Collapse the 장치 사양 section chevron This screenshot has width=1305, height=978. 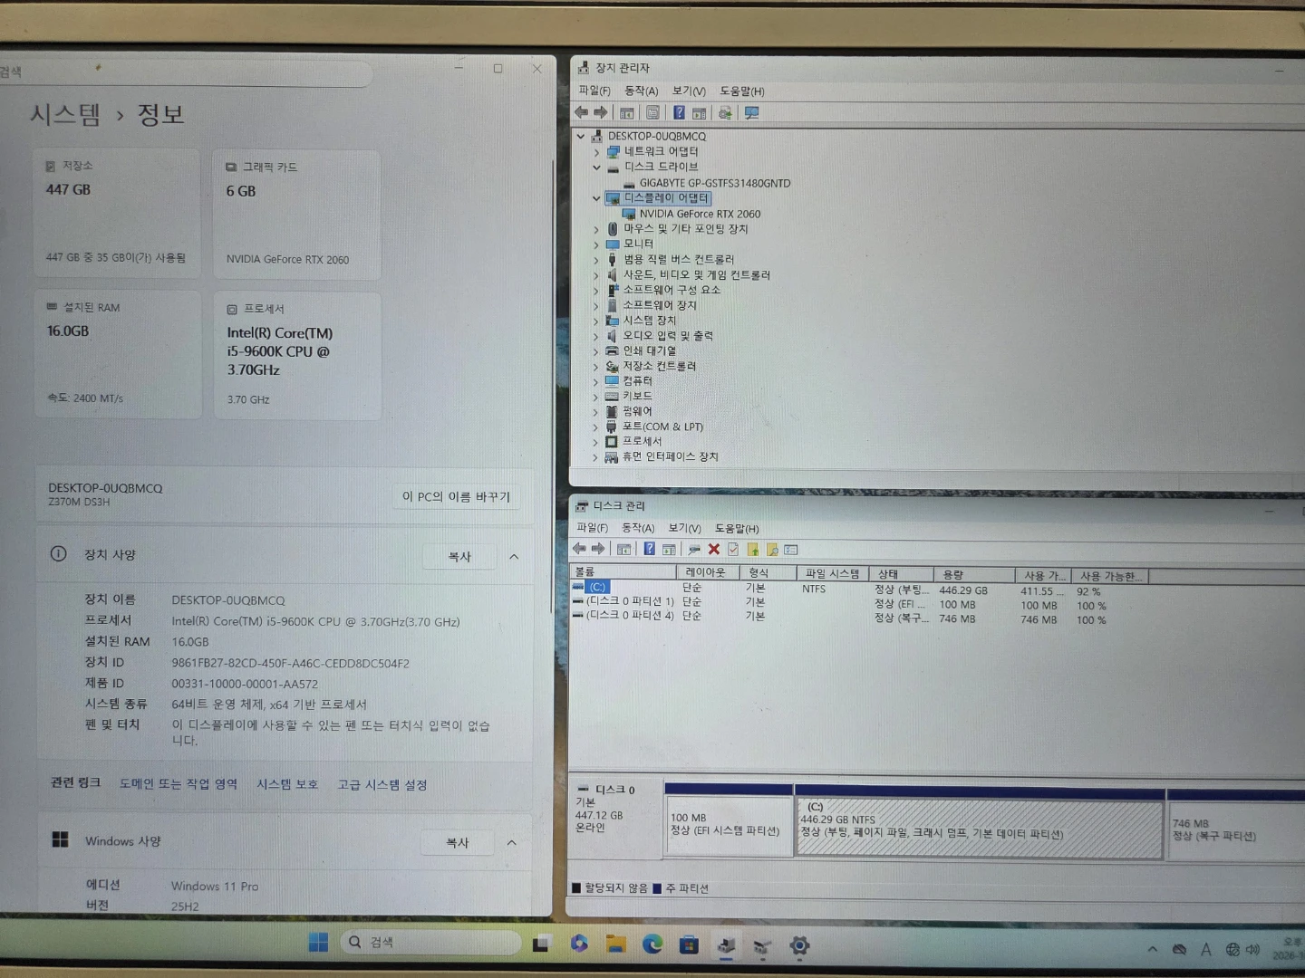[514, 557]
